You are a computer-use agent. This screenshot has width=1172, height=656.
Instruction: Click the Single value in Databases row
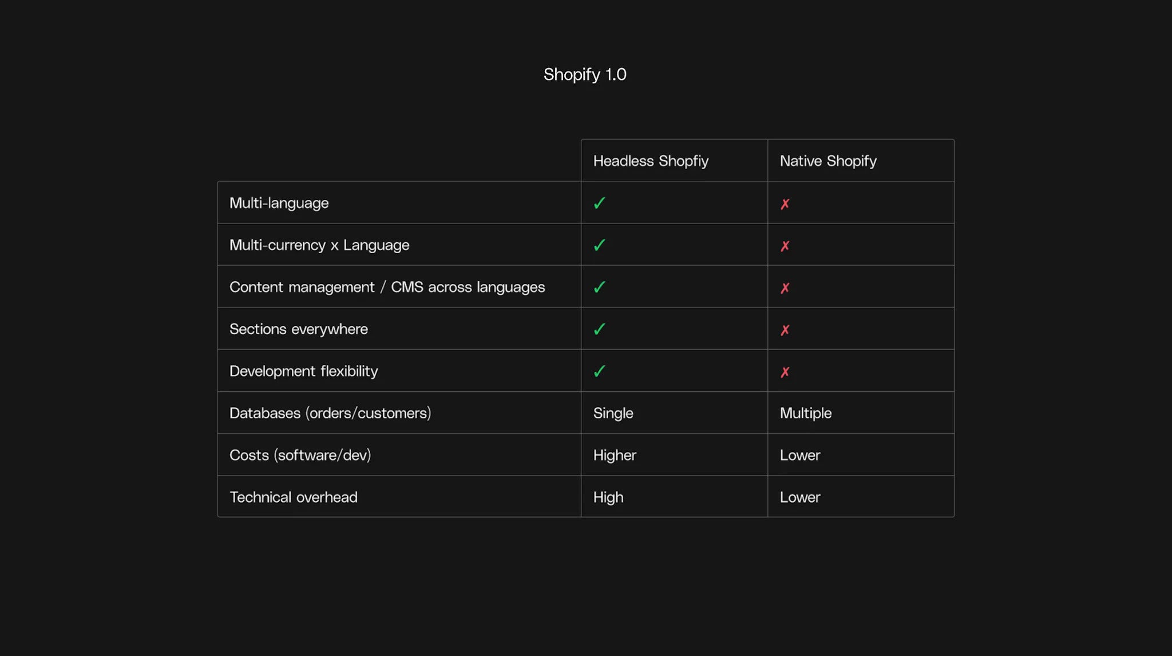pos(613,413)
